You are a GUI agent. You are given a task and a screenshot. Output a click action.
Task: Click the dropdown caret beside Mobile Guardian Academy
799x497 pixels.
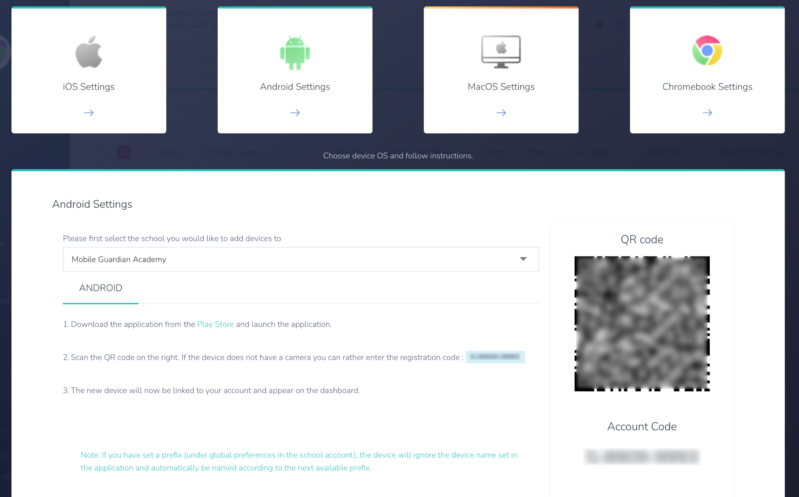click(523, 259)
